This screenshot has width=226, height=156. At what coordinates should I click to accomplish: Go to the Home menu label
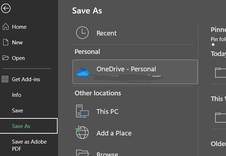click(x=19, y=27)
